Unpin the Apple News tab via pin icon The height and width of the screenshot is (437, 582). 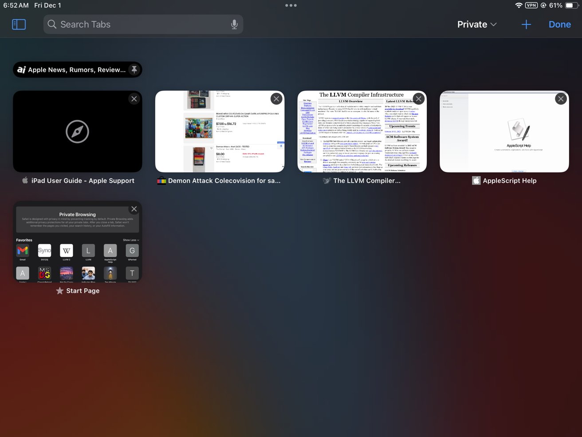tap(134, 69)
